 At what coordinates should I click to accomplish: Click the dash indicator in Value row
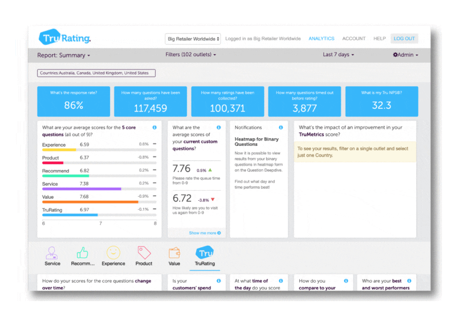(x=155, y=196)
